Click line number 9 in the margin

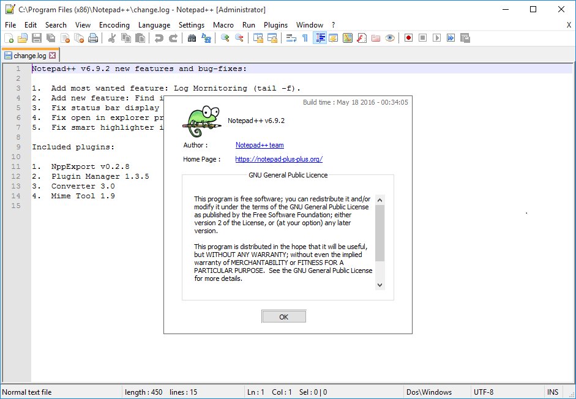click(x=18, y=147)
